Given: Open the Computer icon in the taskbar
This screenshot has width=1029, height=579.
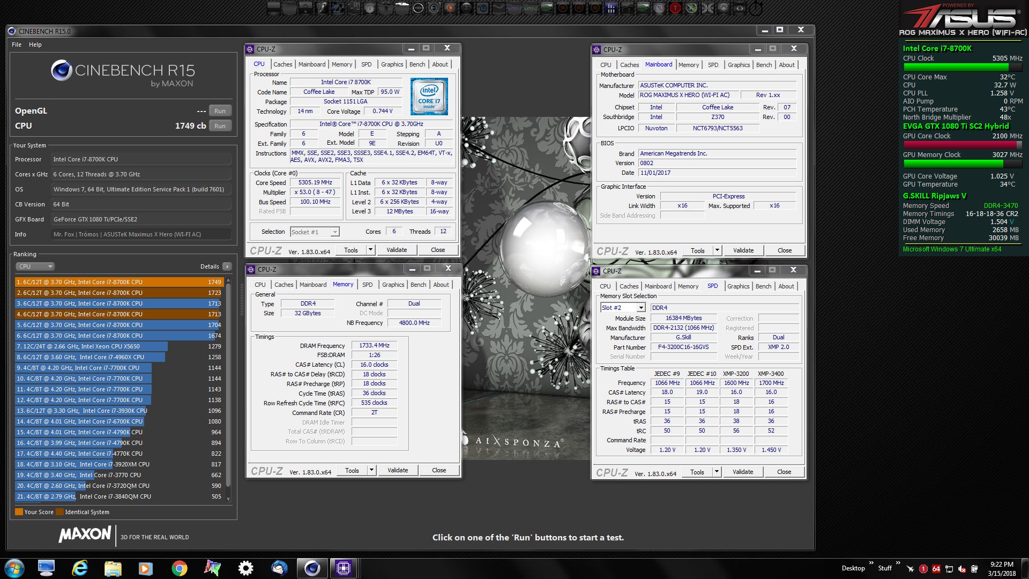Looking at the screenshot, I should pyautogui.click(x=47, y=568).
